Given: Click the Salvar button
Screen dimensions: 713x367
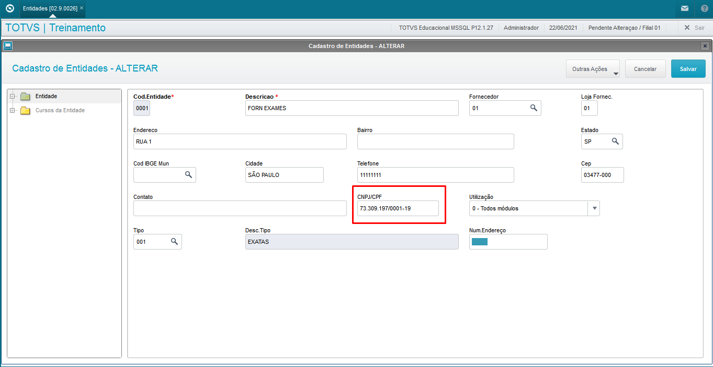Looking at the screenshot, I should (688, 69).
